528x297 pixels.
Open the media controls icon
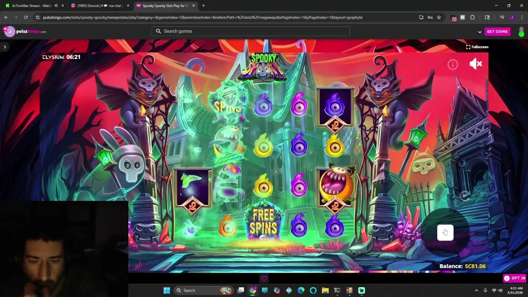pos(502,17)
